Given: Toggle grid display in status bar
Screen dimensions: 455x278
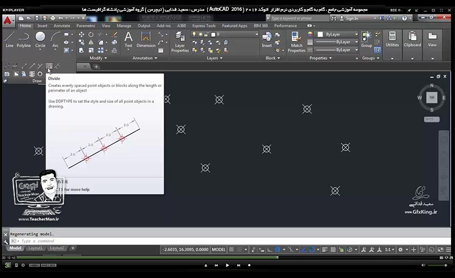Looking at the screenshot, I should tap(231, 250).
